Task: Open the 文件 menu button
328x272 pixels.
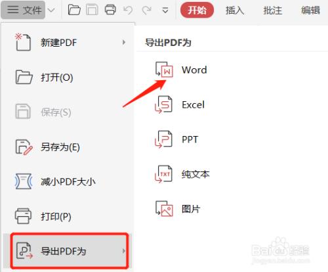Action: tap(23, 10)
